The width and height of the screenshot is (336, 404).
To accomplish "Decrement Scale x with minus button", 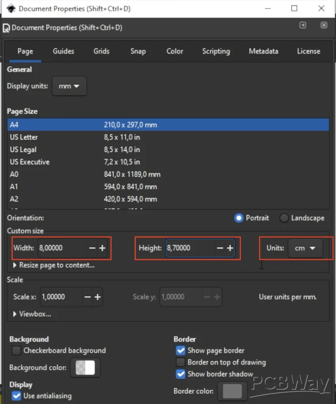I will (88, 297).
